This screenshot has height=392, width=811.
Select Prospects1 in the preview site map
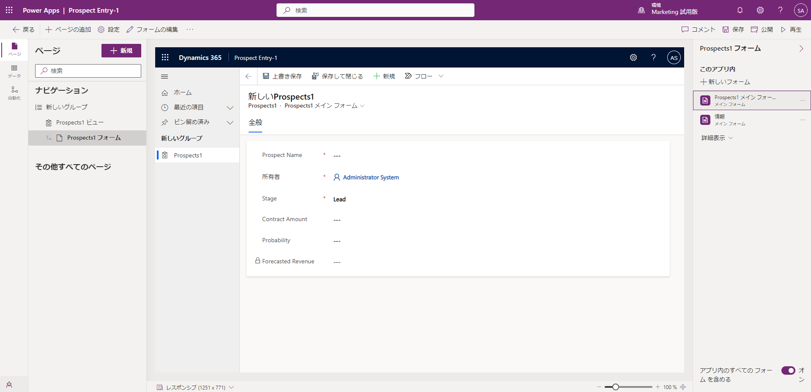point(197,155)
